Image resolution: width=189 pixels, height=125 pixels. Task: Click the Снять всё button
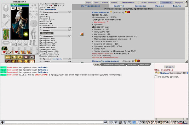[x=47, y=33]
